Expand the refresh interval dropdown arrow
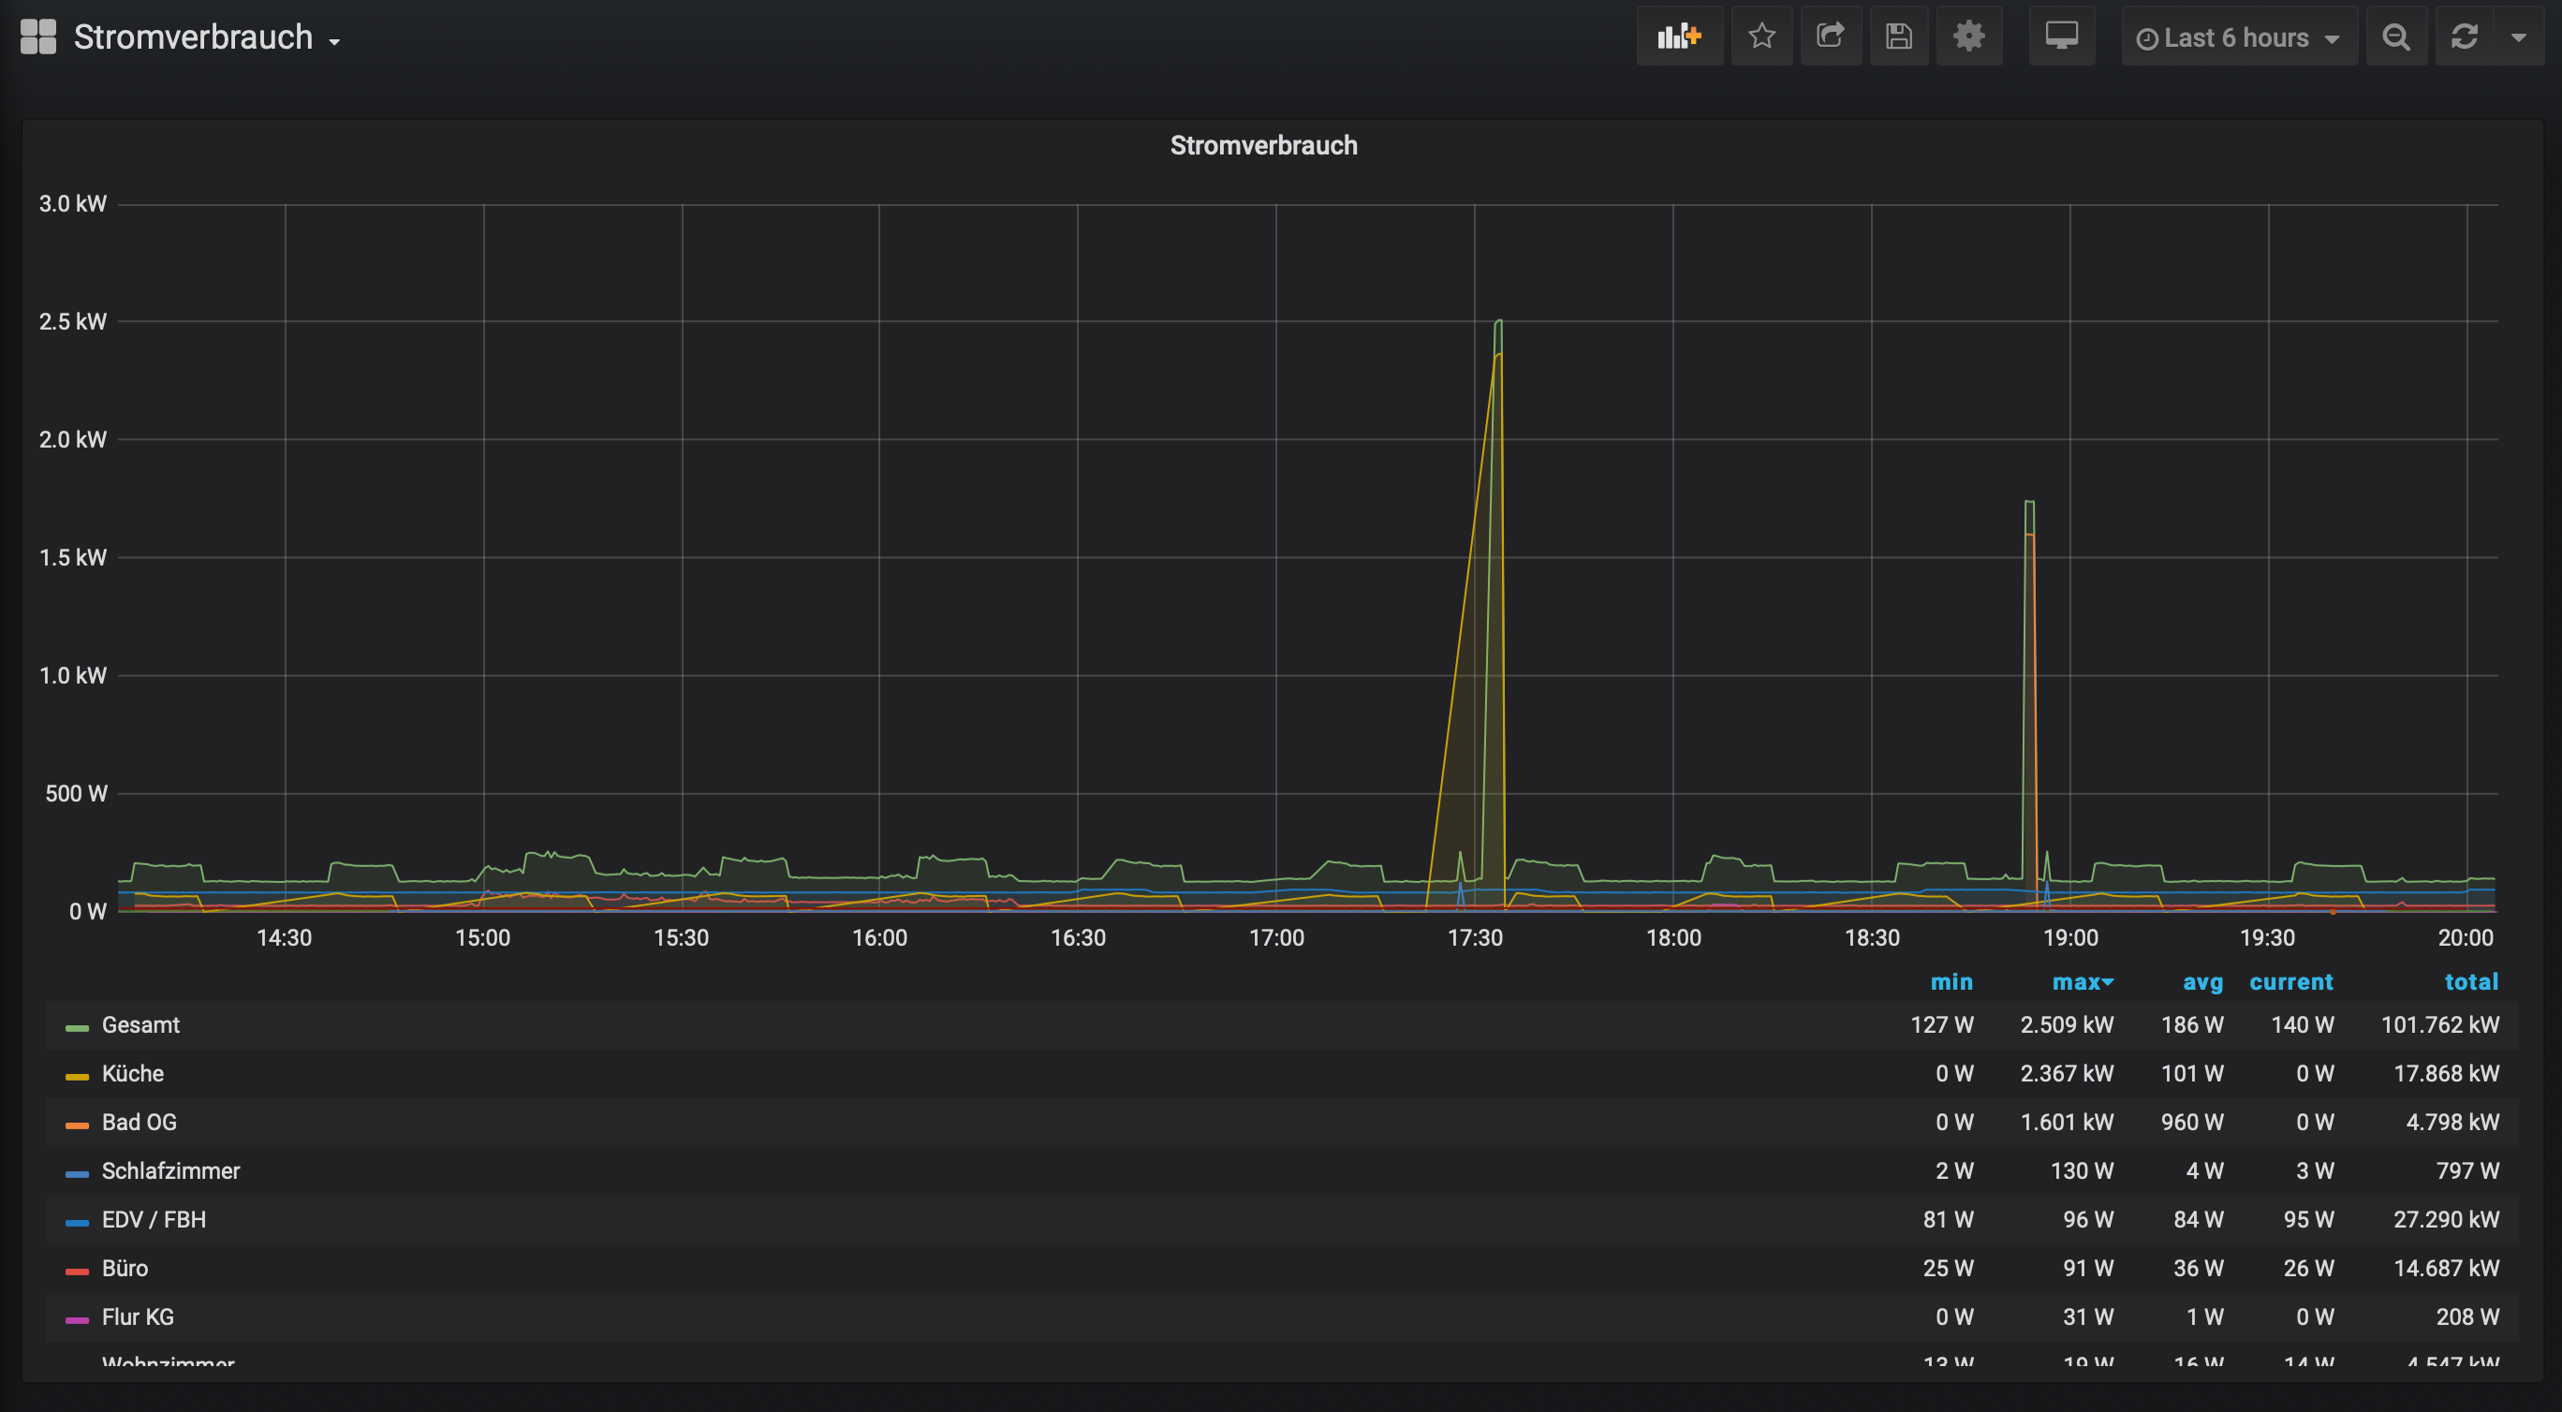Screen dimensions: 2562x1412 point(2518,37)
